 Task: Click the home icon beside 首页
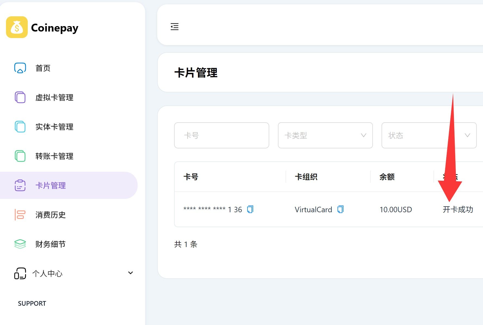tap(20, 68)
